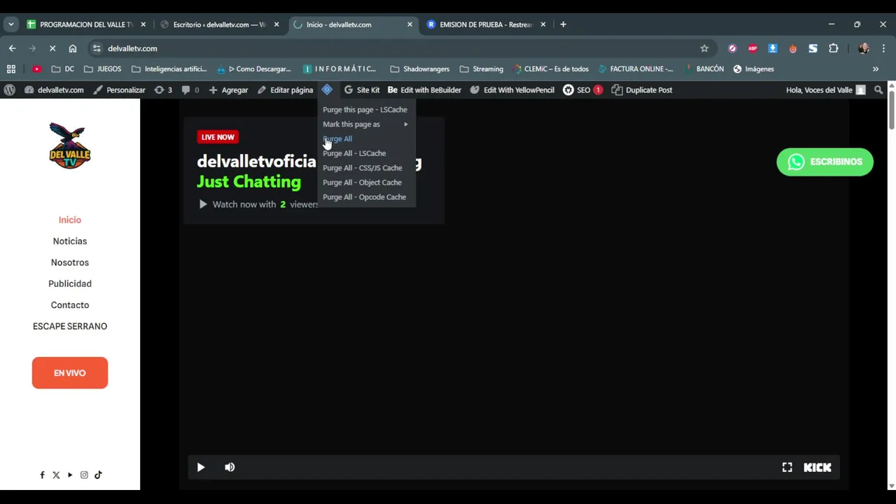Click the LiteSpeed Cache diamond icon
Screen dimensions: 896x504
pos(327,90)
